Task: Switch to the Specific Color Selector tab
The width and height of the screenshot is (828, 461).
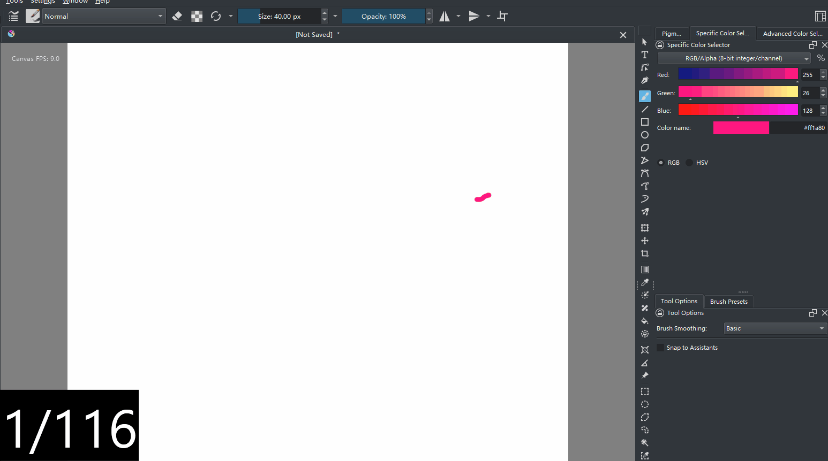Action: click(722, 33)
